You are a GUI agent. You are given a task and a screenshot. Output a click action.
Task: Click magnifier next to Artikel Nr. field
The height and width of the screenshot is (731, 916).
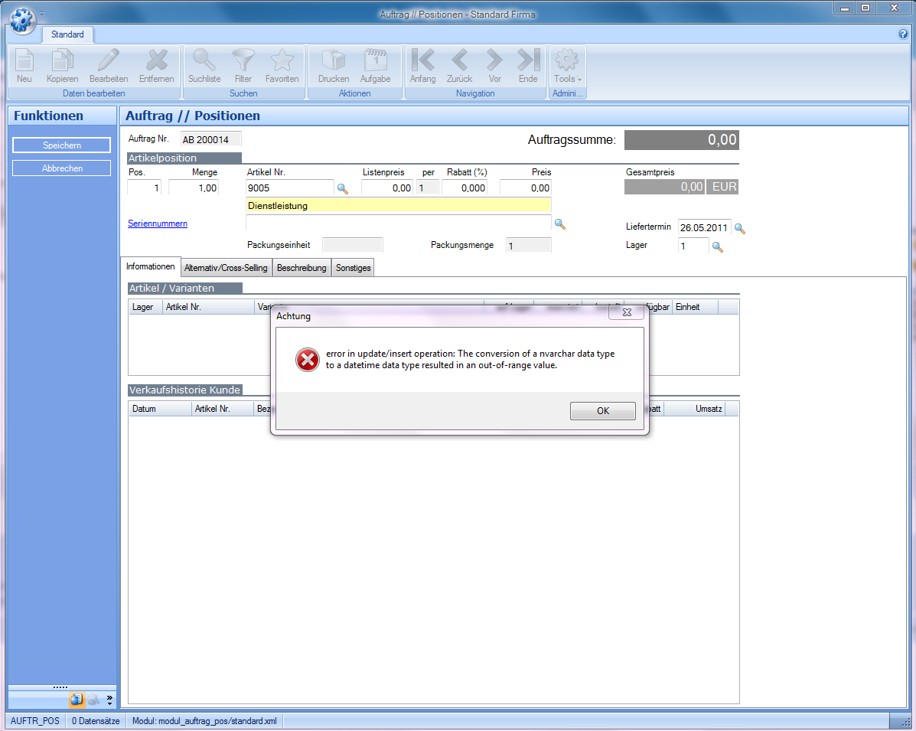click(342, 188)
